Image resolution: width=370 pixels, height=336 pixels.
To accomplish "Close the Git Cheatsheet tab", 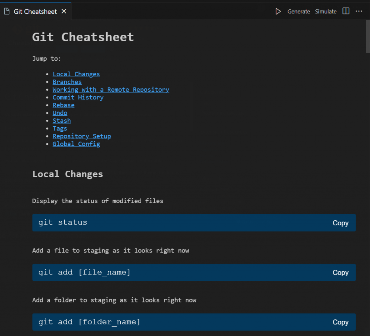I will 64,11.
